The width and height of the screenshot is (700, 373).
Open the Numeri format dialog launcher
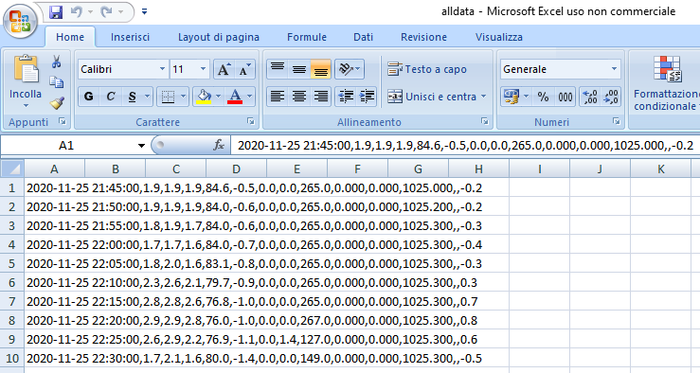616,121
